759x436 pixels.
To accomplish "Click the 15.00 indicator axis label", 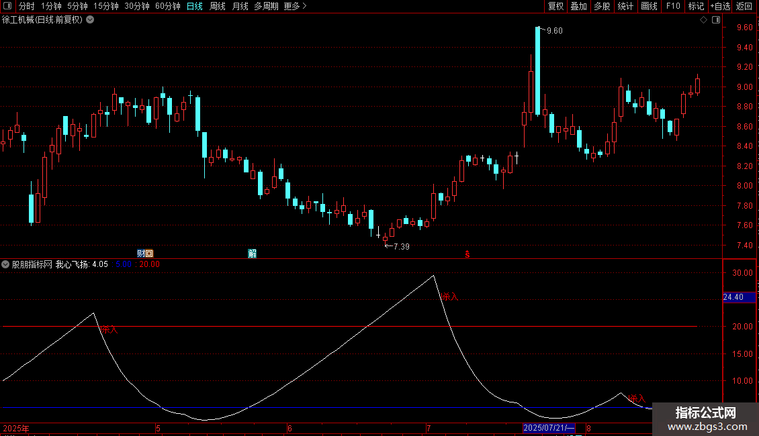I will (x=742, y=353).
